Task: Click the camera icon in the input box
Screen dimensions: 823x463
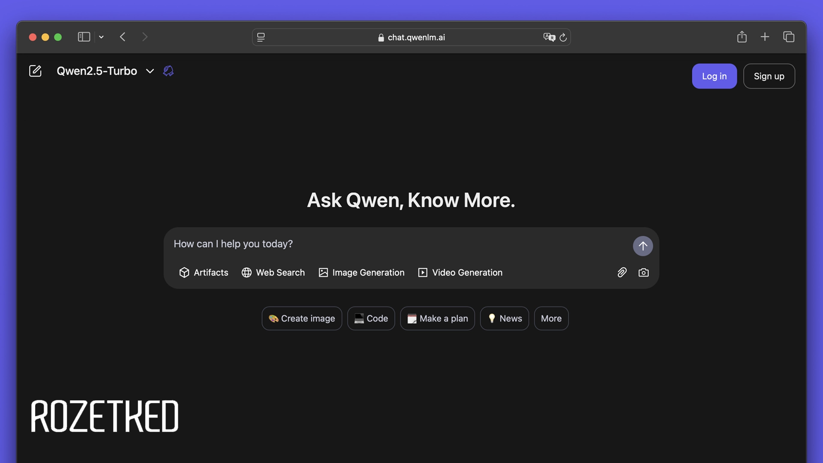Action: pos(643,272)
